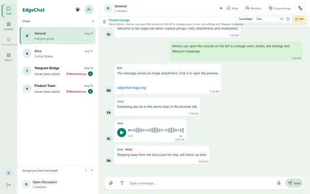Click the Mentioned you label in Telegram Bridge
This screenshot has width=310, height=194.
point(76,74)
